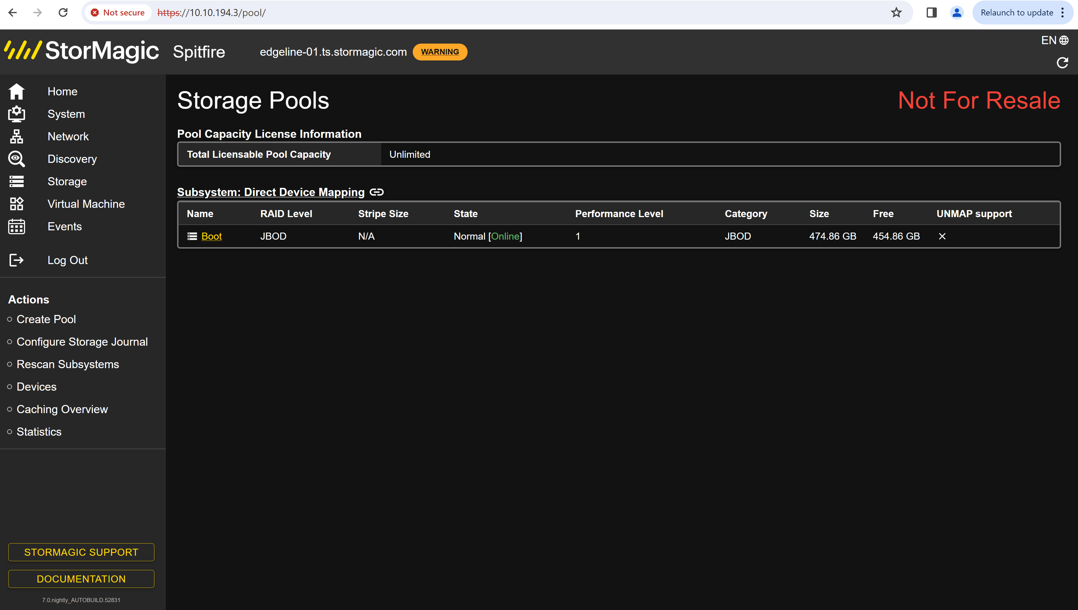Image resolution: width=1078 pixels, height=610 pixels.
Task: Click the Free column header
Action: [883, 214]
